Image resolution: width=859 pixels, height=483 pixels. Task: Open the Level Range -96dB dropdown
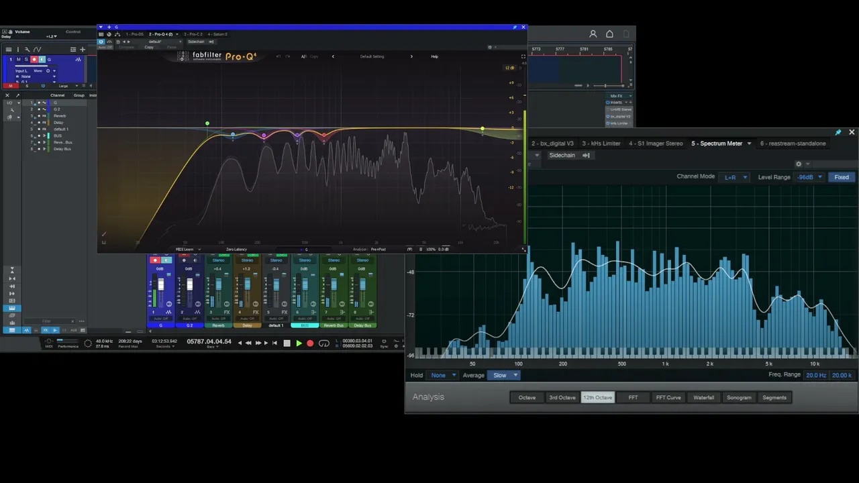809,177
